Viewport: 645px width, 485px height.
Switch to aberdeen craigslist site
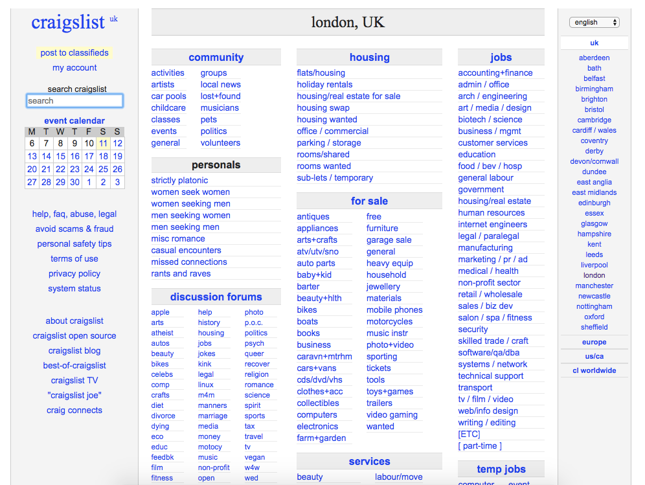(x=594, y=58)
